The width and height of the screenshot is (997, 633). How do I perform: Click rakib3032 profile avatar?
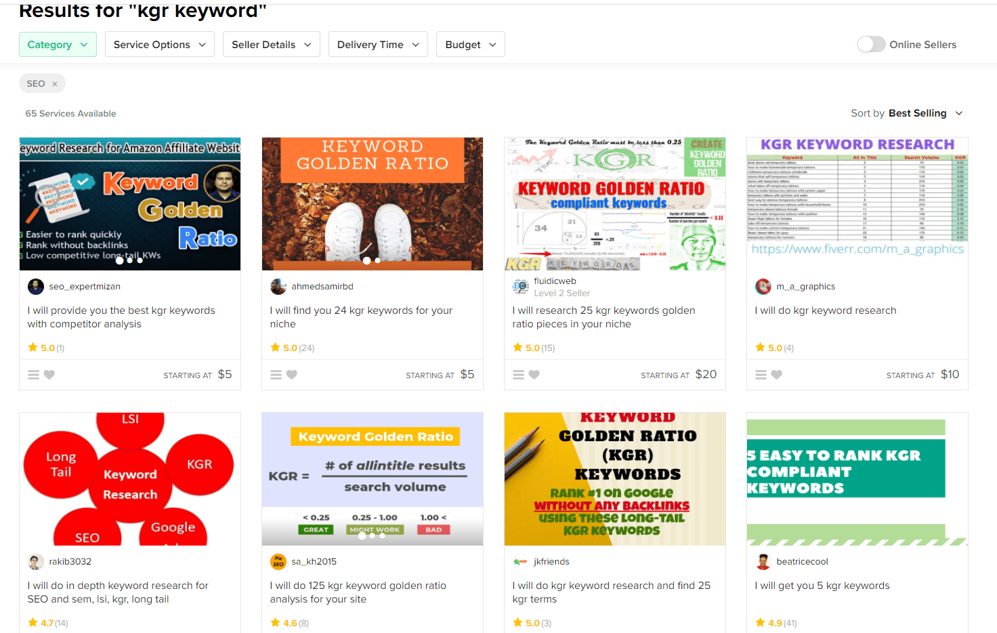36,562
